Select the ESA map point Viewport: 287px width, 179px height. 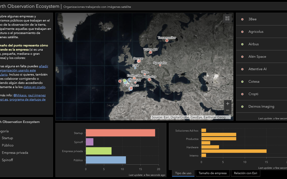[135, 68]
